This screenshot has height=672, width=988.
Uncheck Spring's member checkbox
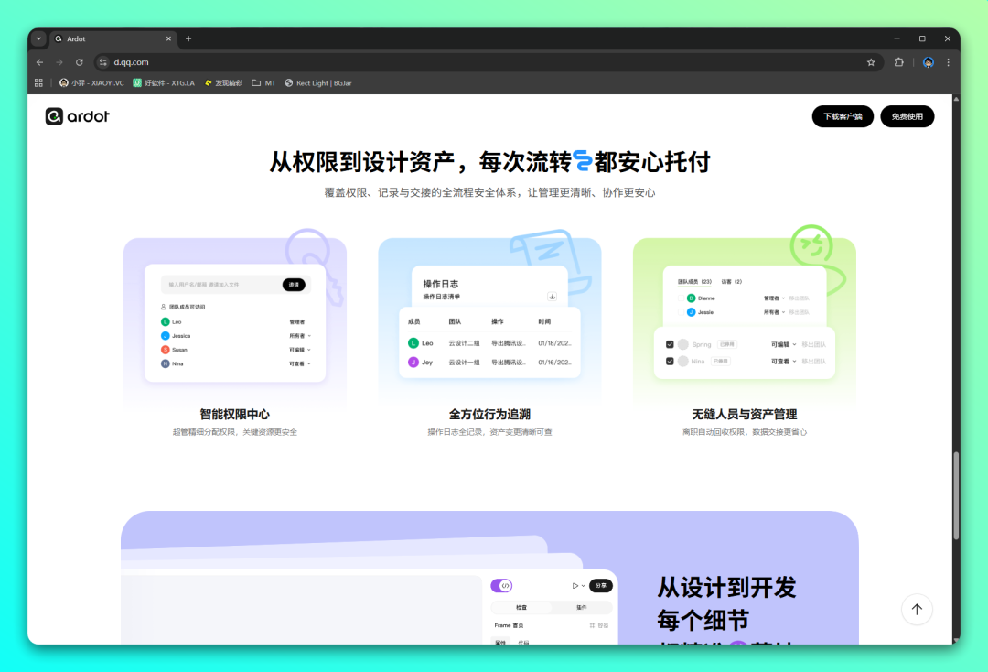tap(670, 344)
